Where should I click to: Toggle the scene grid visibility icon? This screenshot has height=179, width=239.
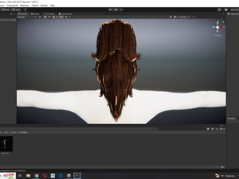(66, 17)
